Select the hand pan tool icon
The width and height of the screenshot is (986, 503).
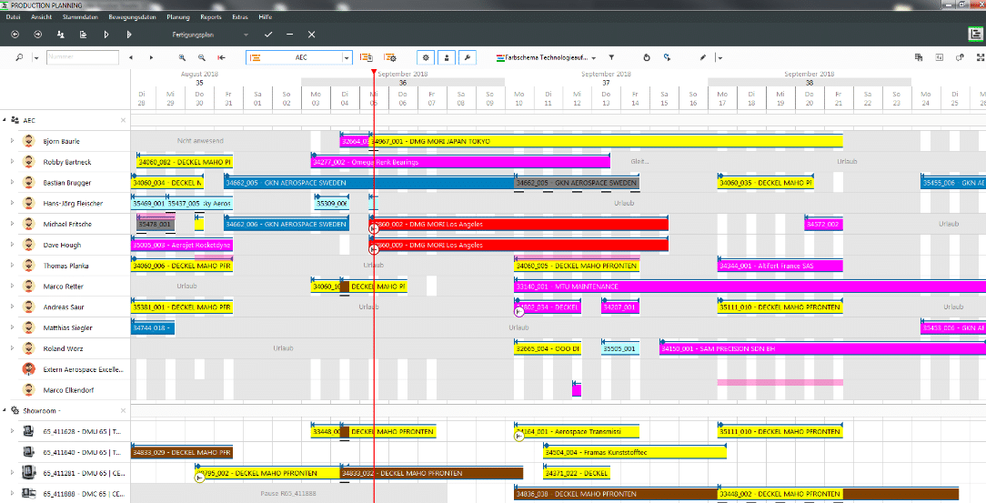[647, 57]
